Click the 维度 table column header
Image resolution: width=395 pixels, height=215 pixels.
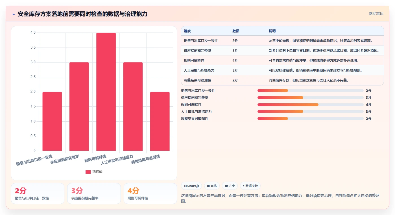pos(187,31)
